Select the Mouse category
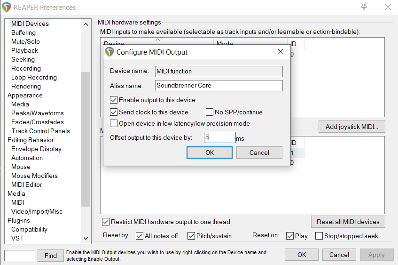The width and height of the screenshot is (398, 265). [21, 167]
